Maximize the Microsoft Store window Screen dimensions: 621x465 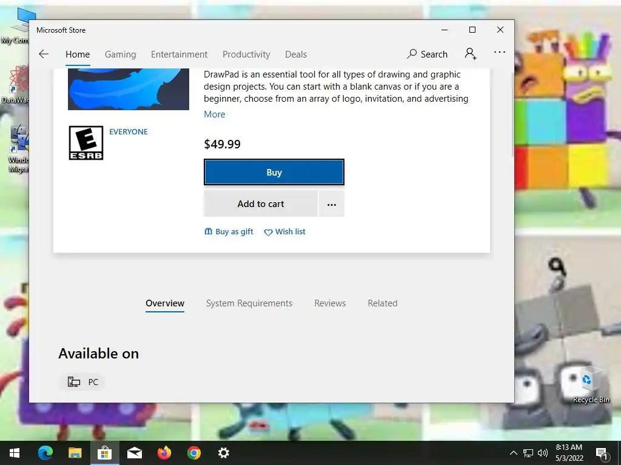[x=472, y=30]
